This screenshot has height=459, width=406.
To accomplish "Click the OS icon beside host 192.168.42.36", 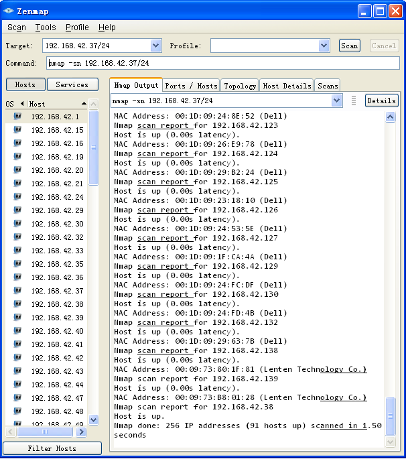I will click(17, 277).
